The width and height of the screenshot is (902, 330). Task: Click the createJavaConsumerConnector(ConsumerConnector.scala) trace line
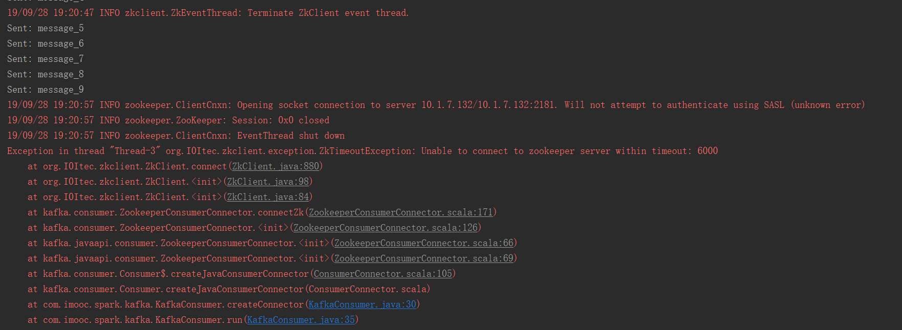click(x=229, y=289)
